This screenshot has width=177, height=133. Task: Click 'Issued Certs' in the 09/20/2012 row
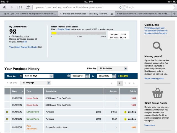[32, 98]
